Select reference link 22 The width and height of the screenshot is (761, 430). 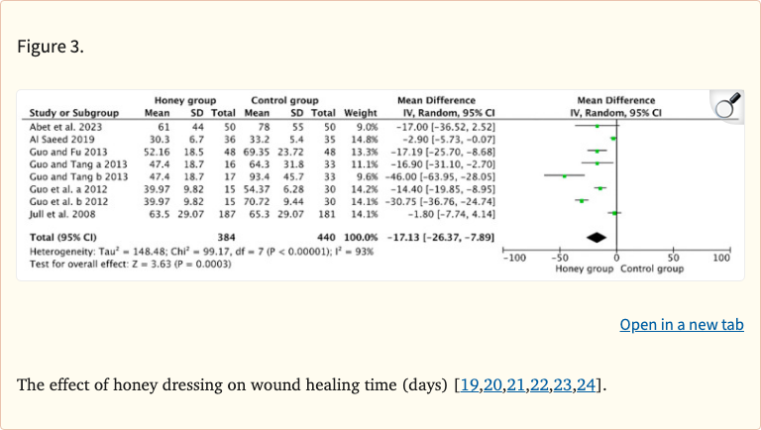[541, 383]
